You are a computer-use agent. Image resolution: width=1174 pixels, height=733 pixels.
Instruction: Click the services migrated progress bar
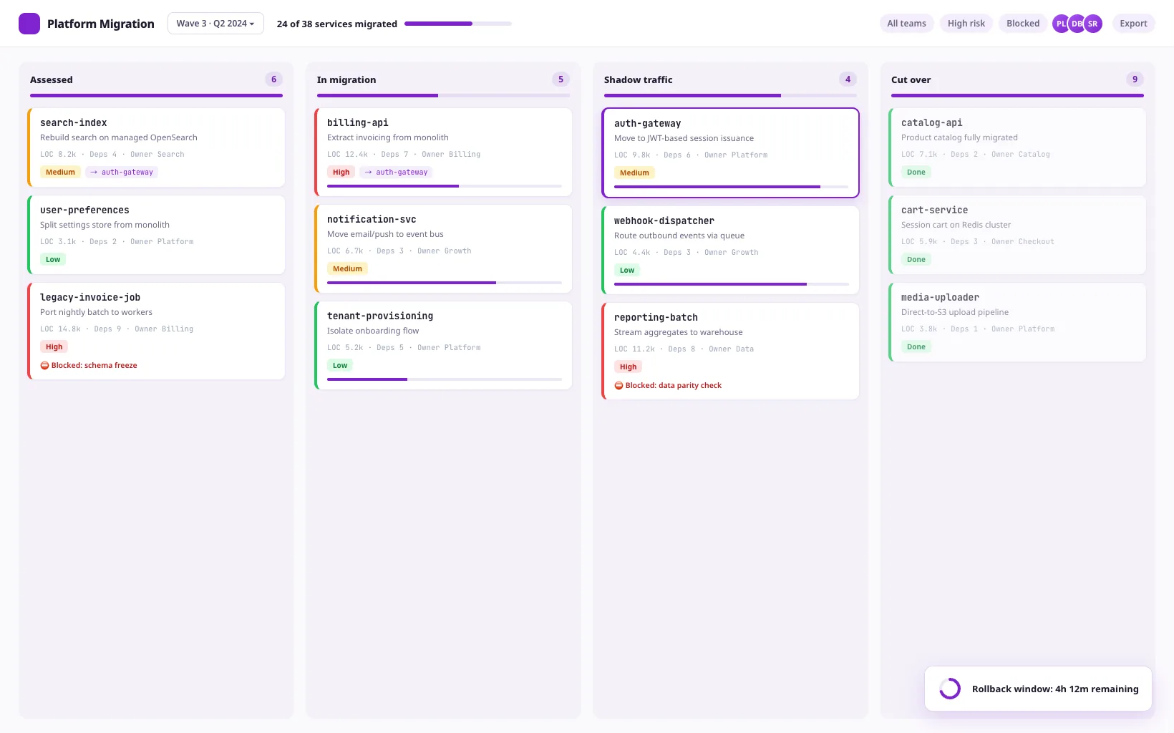(458, 24)
